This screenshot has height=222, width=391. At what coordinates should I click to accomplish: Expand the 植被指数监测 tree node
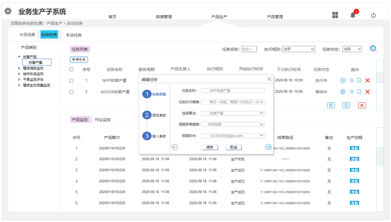(x=19, y=68)
